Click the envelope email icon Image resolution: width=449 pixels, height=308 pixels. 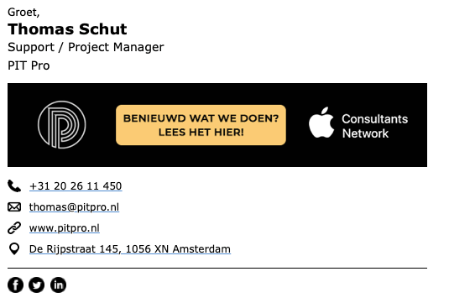pyautogui.click(x=14, y=206)
